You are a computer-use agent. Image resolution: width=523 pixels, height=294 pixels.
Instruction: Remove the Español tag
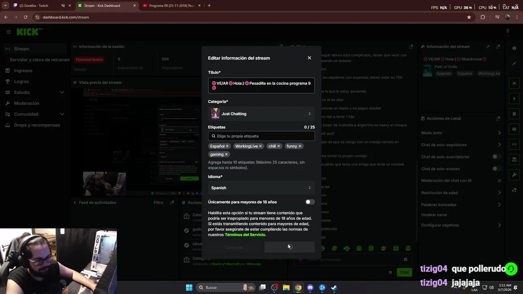[227, 146]
